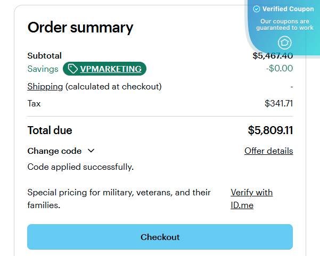View Offer details
The height and width of the screenshot is (256, 320).
(x=268, y=151)
